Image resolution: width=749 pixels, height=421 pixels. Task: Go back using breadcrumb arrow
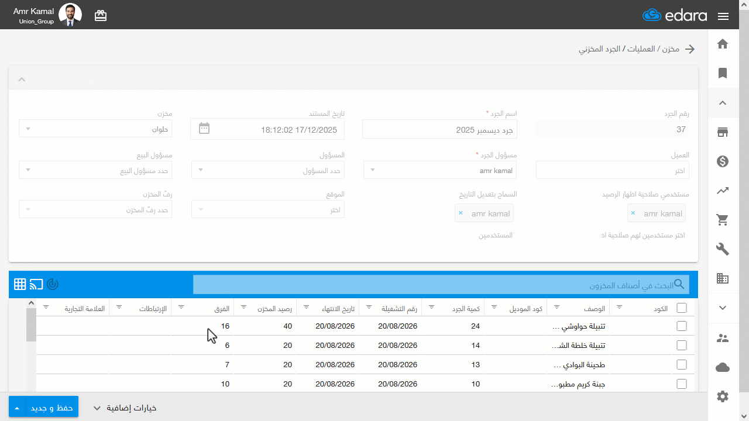point(690,49)
